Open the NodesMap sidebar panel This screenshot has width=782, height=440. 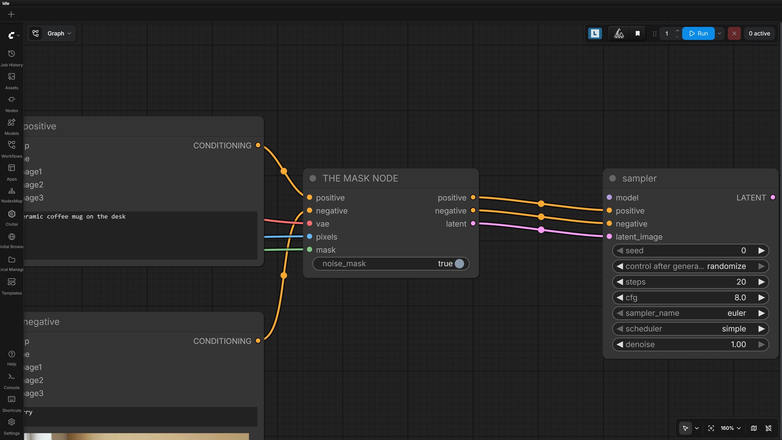click(x=11, y=195)
